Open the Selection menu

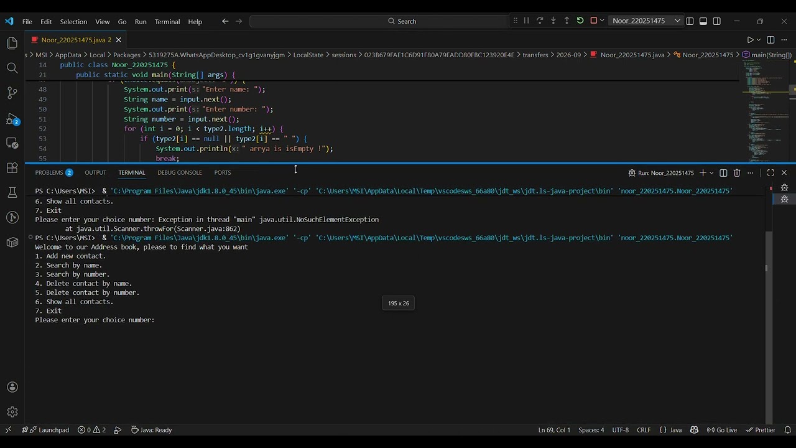(x=73, y=21)
